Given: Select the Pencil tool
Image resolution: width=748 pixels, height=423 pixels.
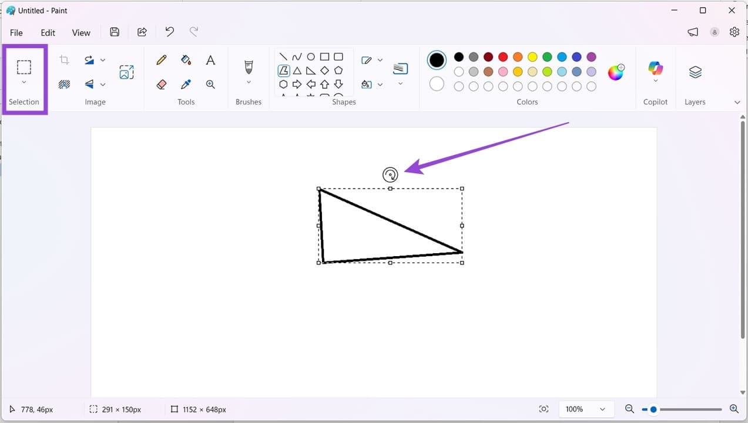Looking at the screenshot, I should pyautogui.click(x=162, y=59).
